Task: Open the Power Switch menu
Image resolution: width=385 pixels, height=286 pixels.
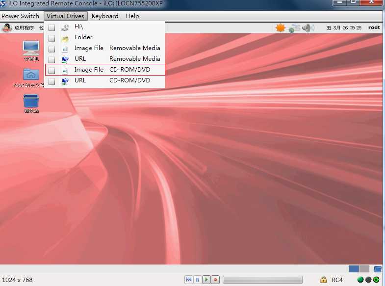Action: (20, 16)
